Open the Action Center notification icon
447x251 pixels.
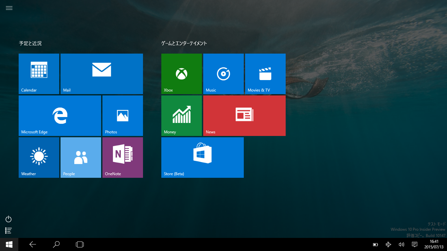(415, 244)
